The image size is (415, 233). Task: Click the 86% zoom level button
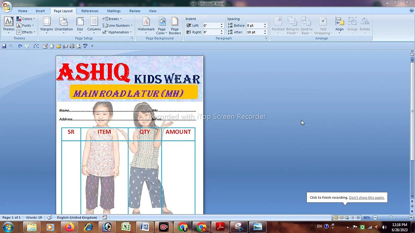[367, 217]
